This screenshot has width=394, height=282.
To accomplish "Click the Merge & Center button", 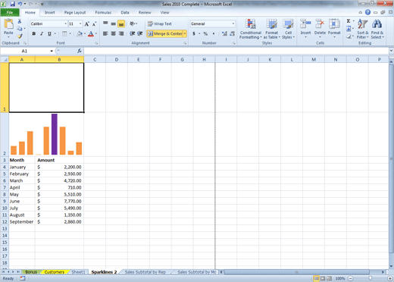I will pyautogui.click(x=165, y=33).
